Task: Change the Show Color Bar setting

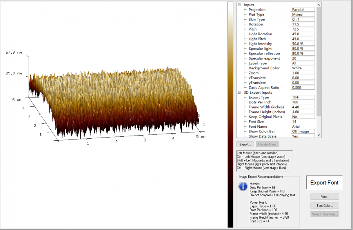Action: [302, 132]
